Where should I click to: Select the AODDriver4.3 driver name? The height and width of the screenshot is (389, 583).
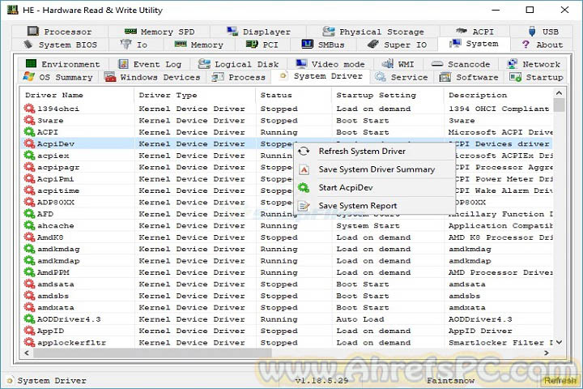pos(69,319)
